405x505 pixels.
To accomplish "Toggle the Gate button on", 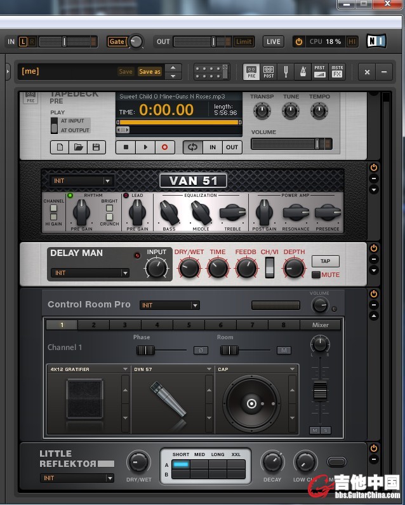I will (117, 41).
